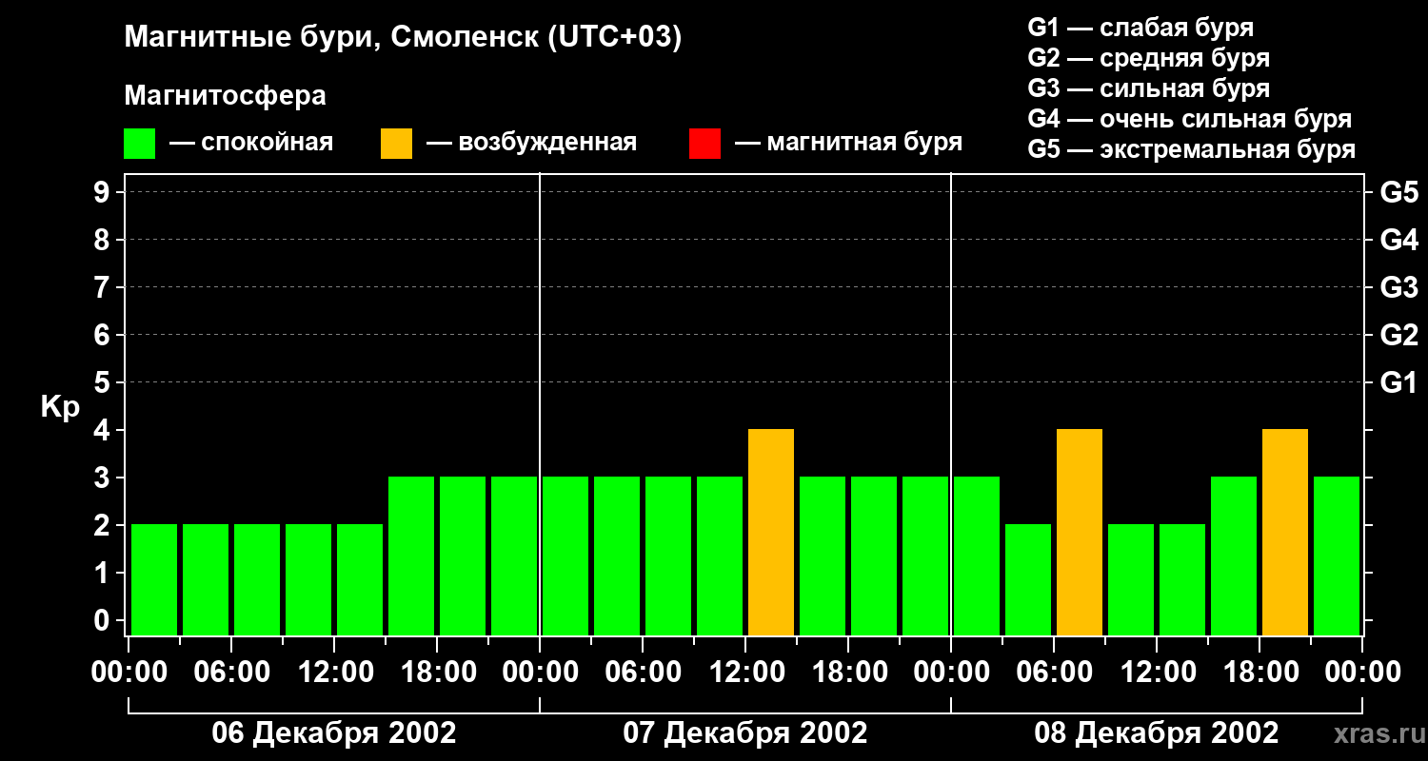Viewport: 1428px width, 761px height.
Task: Click the green bar starting 18:00 on 07 Декабря
Action: 874,556
